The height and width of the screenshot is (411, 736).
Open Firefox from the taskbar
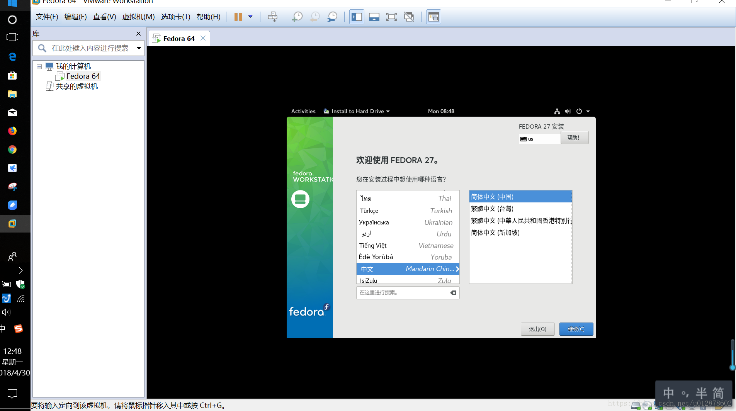tap(12, 131)
